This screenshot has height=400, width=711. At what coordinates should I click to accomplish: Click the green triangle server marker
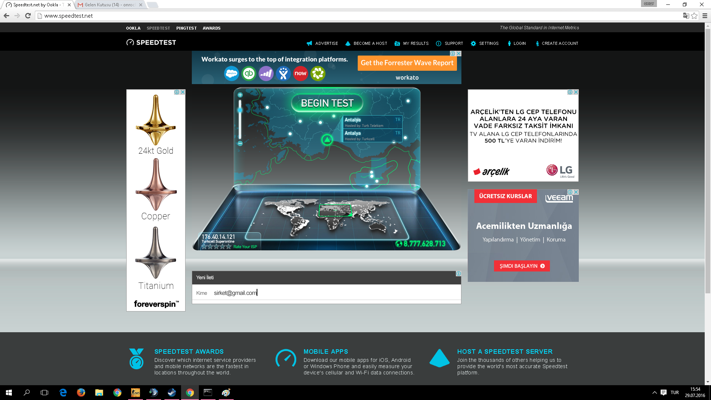coord(327,140)
